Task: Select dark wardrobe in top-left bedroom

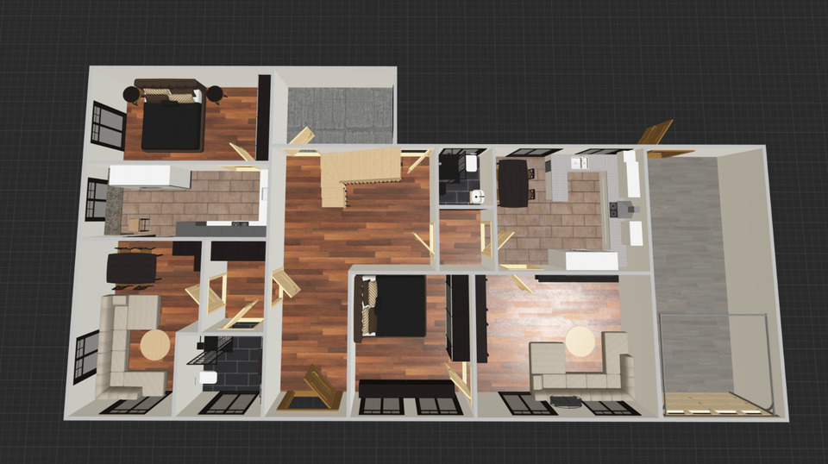Action: coord(264,117)
